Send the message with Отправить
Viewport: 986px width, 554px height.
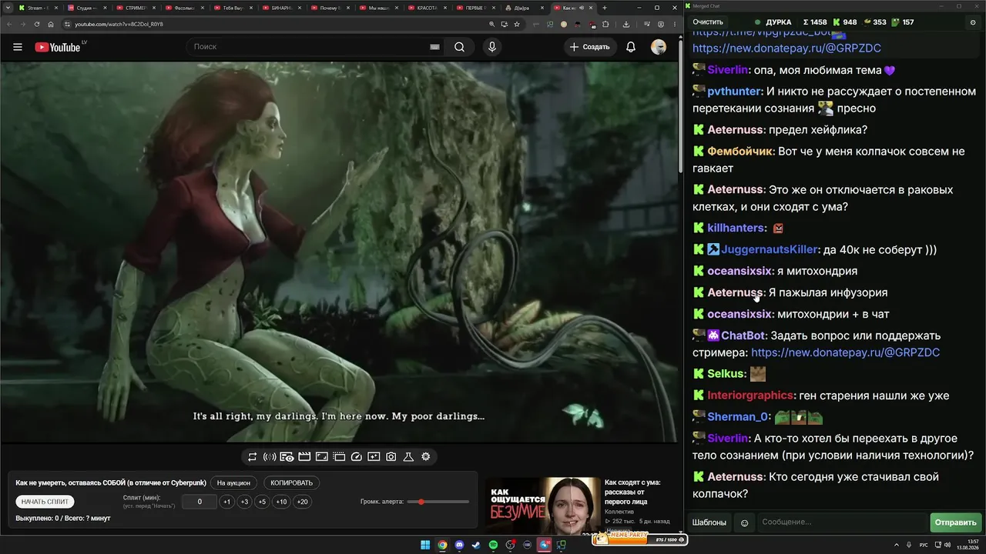click(955, 522)
